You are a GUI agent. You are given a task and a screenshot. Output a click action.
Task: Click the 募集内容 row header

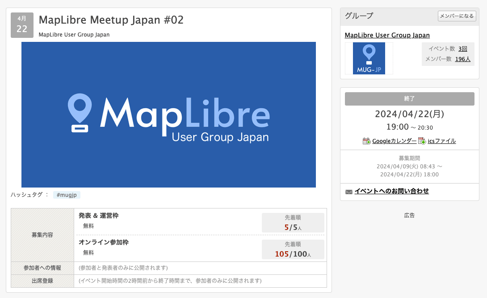tap(42, 235)
